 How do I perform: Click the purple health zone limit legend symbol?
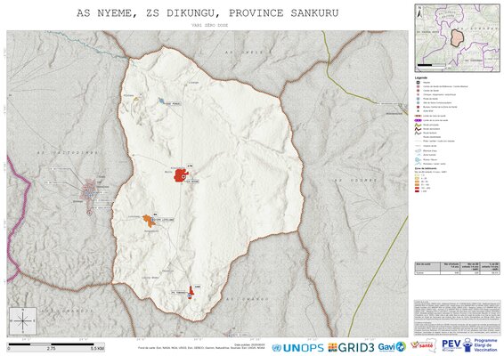pos(418,120)
